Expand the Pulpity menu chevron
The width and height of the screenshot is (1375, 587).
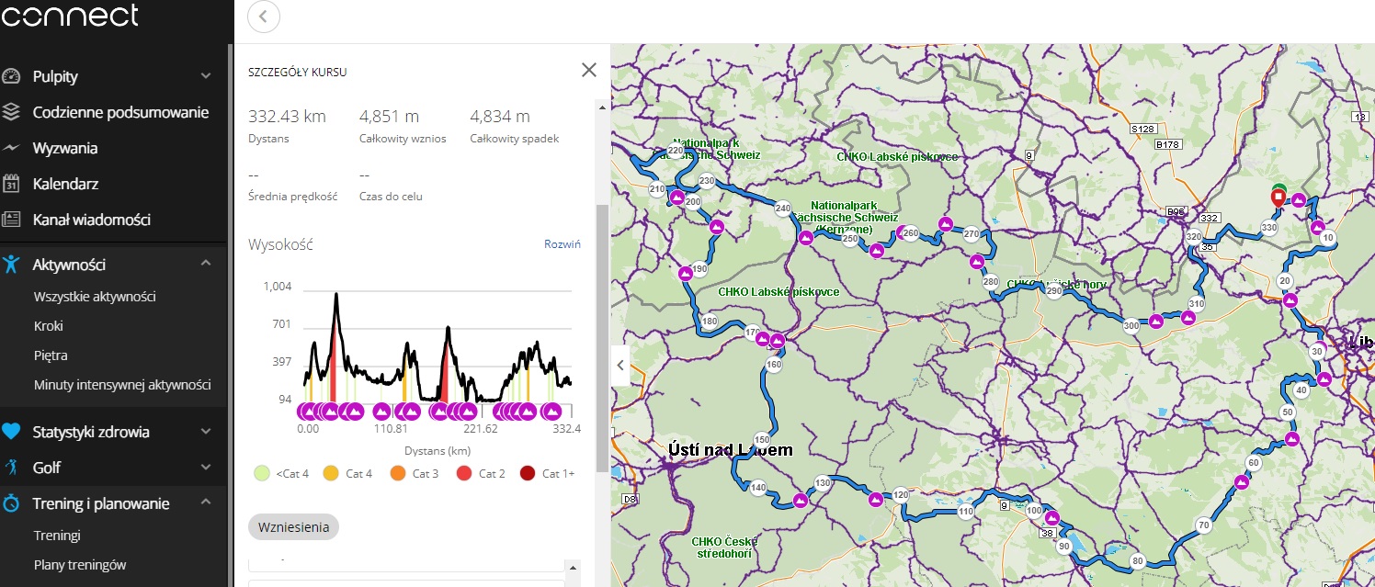pyautogui.click(x=206, y=76)
